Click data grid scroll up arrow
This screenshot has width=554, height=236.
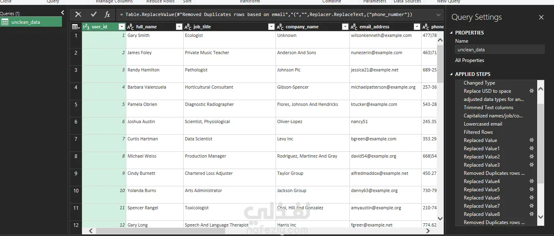point(440,41)
